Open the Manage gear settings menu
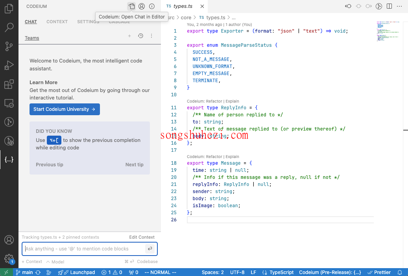Screen dimensions: 408x276 click(x=9, y=259)
